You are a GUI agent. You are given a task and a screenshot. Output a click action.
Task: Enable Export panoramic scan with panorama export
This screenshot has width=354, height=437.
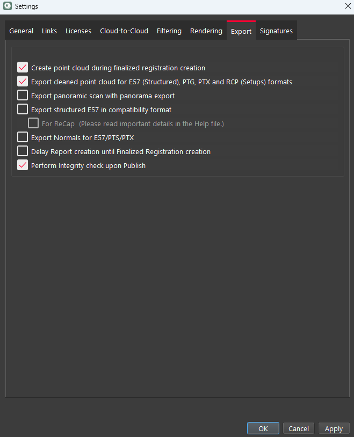(23, 96)
